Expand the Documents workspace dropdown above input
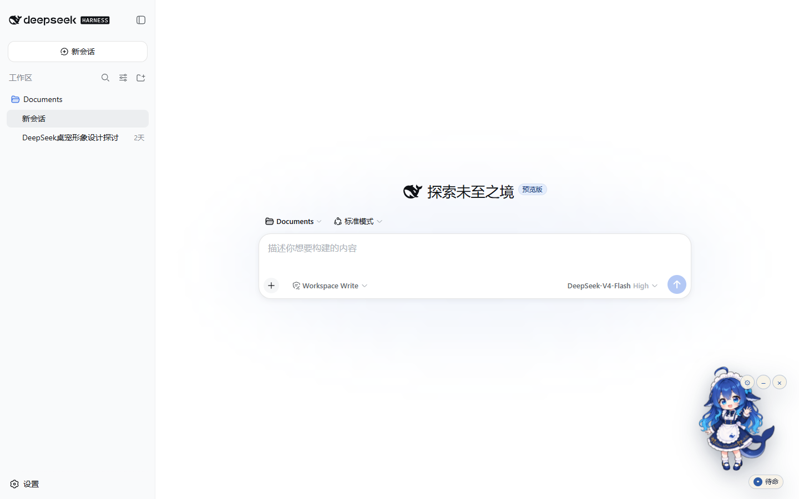The height and width of the screenshot is (499, 799). point(294,221)
